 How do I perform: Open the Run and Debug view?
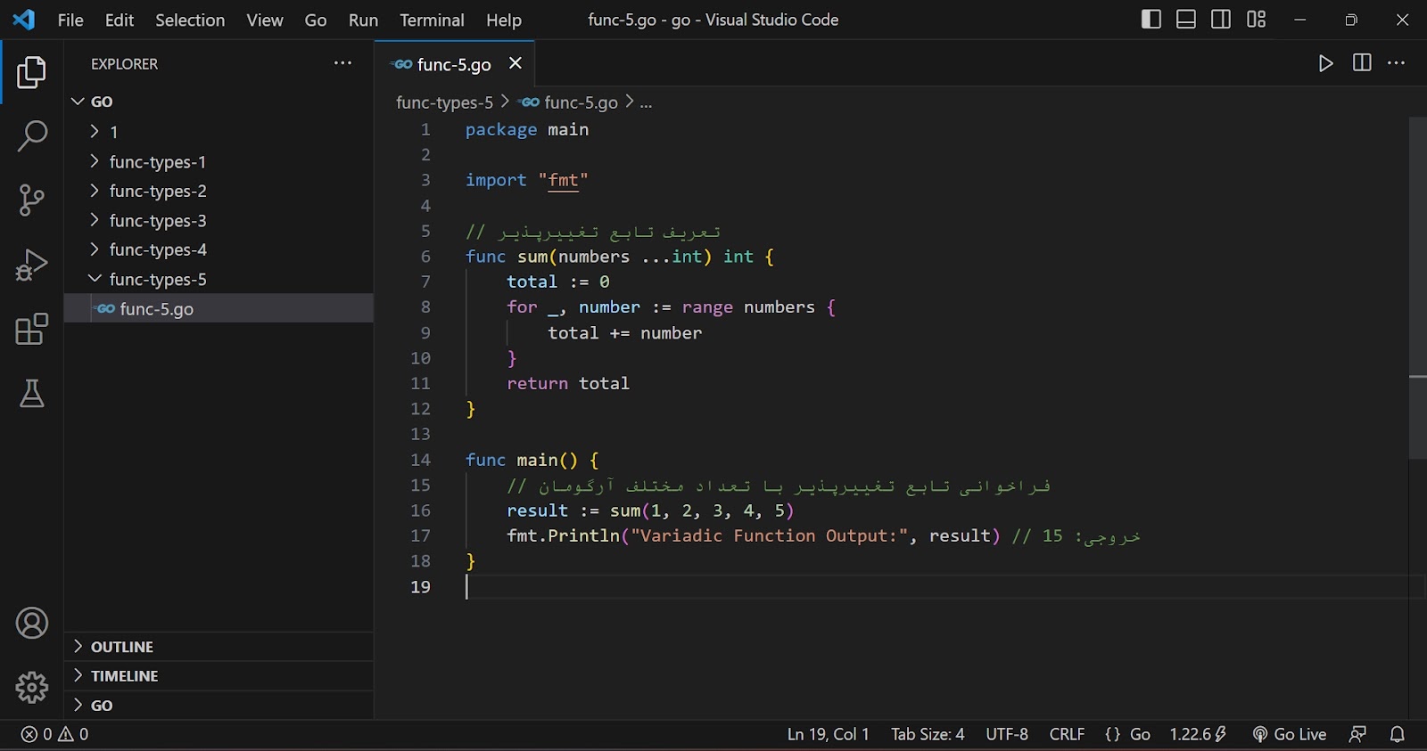31,265
